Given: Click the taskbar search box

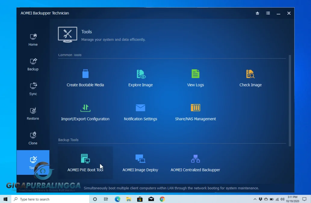Looking at the screenshot, I should [50, 199].
